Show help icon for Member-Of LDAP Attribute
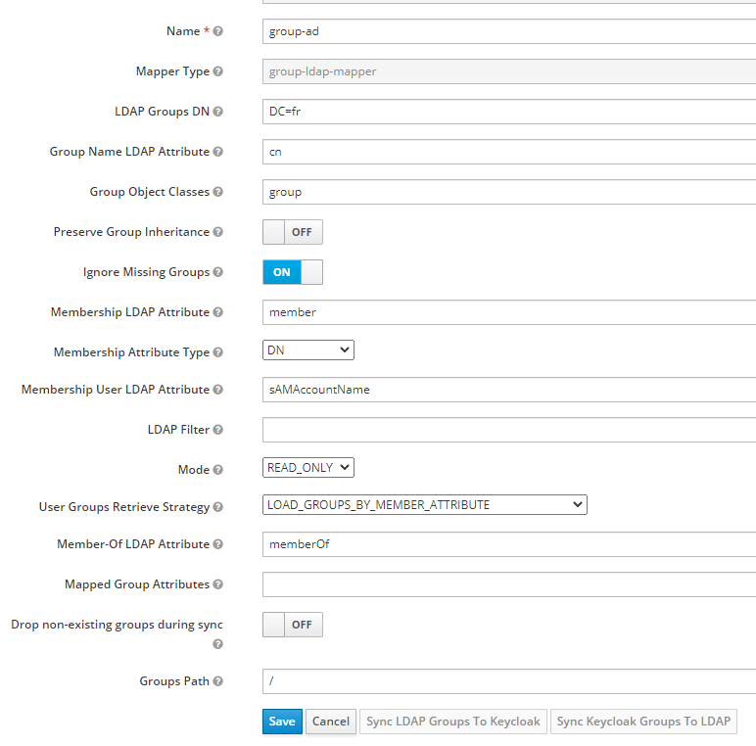The image size is (756, 746). tap(218, 544)
